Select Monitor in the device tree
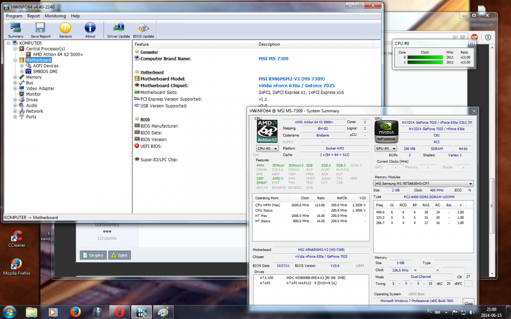 (x=34, y=94)
